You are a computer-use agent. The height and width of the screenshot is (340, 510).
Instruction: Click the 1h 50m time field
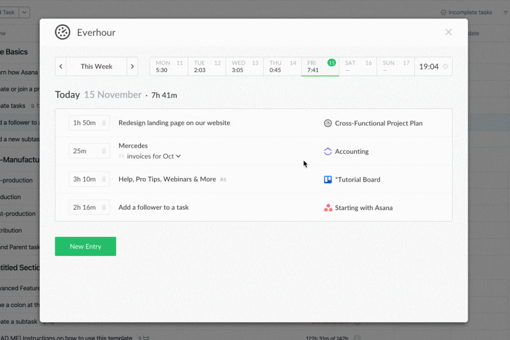(86, 123)
